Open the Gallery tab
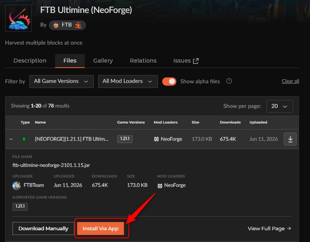The height and width of the screenshot is (242, 310). 103,61
